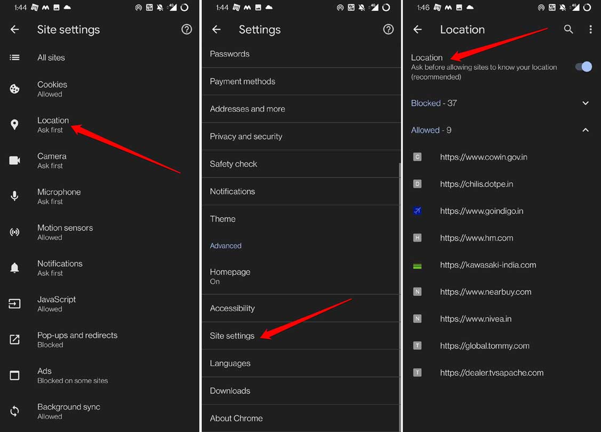Tap the Motion sensors icon
601x432 pixels.
tap(14, 232)
